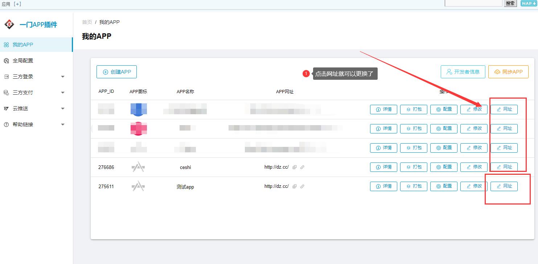
Task: Click the http://dz.cc/ URL in 测试app row
Action: point(276,186)
